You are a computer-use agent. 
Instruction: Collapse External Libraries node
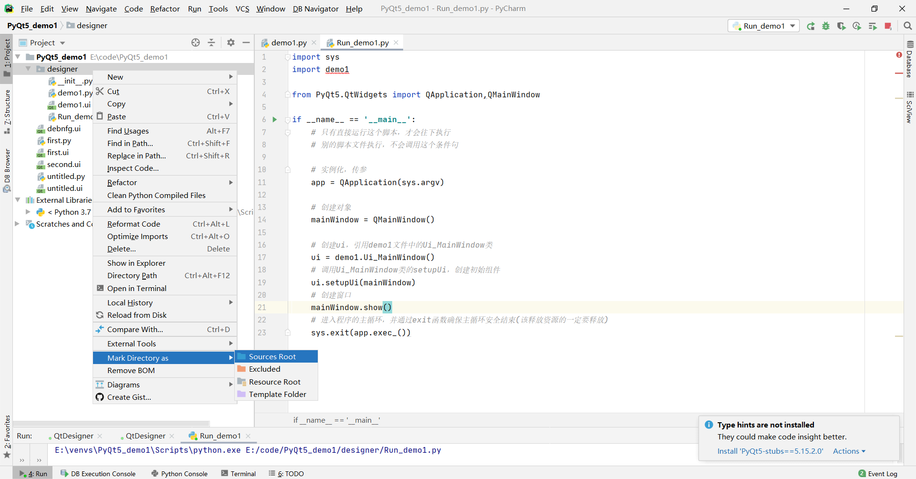pos(18,200)
